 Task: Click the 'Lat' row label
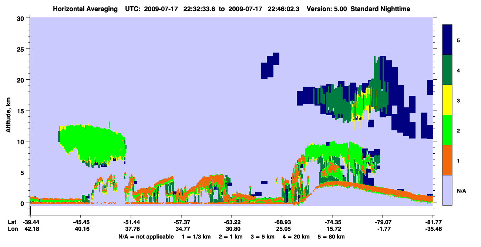click(12, 222)
